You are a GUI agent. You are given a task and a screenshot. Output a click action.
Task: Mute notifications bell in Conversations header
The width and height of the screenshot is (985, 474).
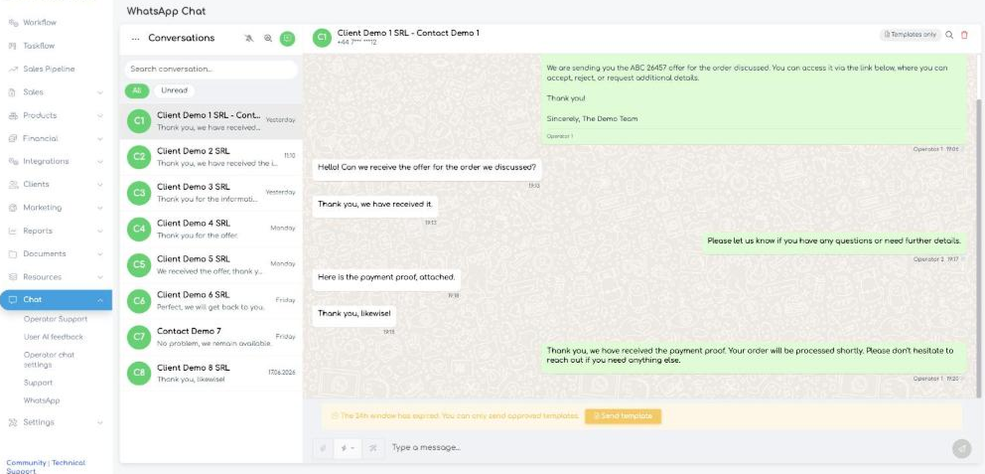(249, 38)
